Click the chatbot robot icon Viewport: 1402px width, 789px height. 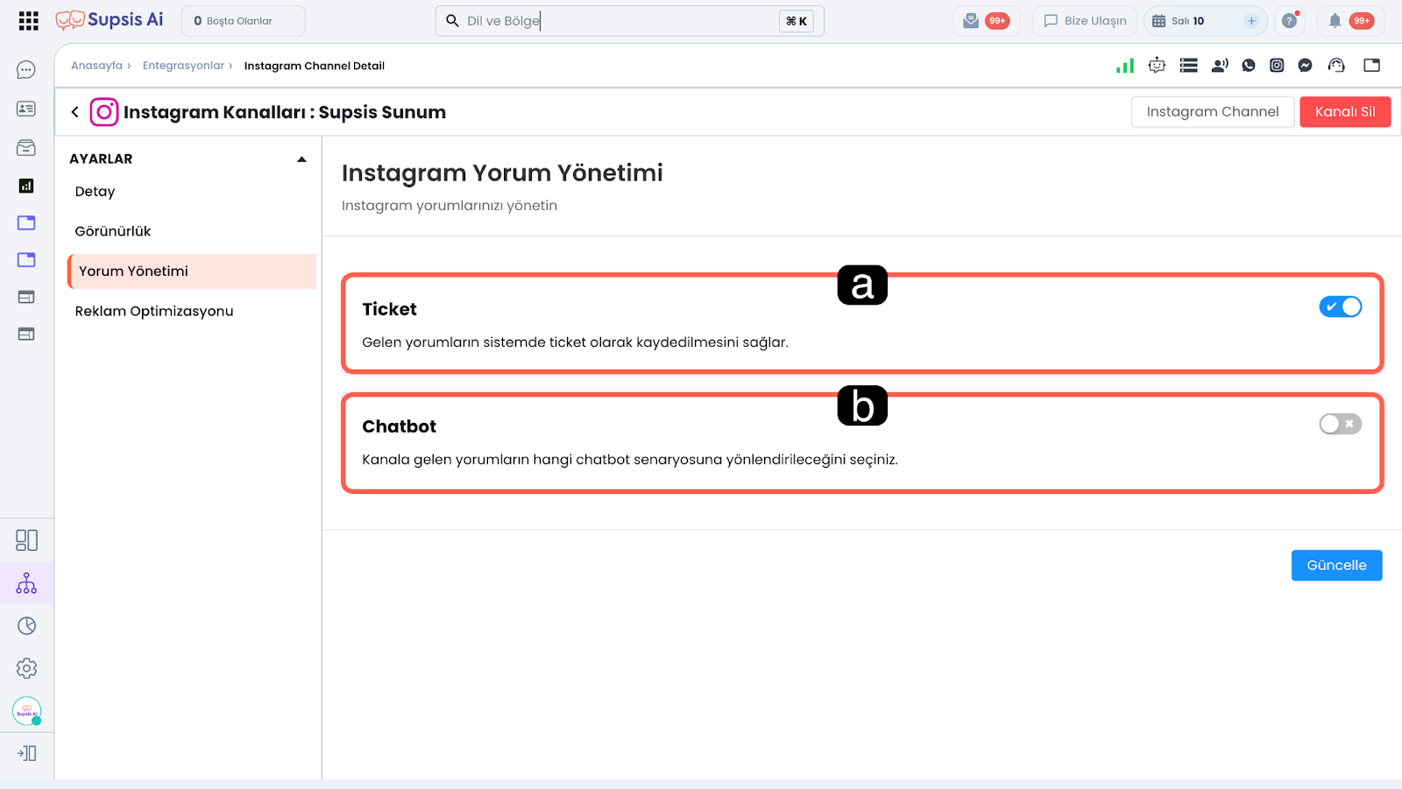[x=1157, y=66]
